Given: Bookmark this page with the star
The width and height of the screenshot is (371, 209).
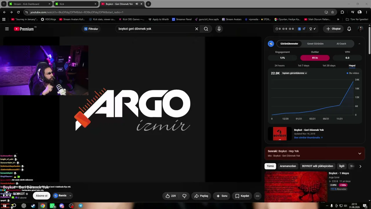Looking at the screenshot, I should point(332,12).
